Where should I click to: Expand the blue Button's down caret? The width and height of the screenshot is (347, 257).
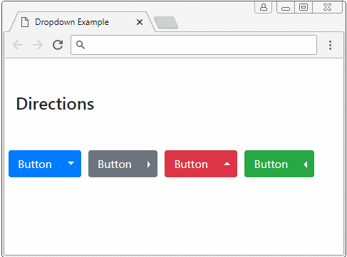[x=71, y=163]
